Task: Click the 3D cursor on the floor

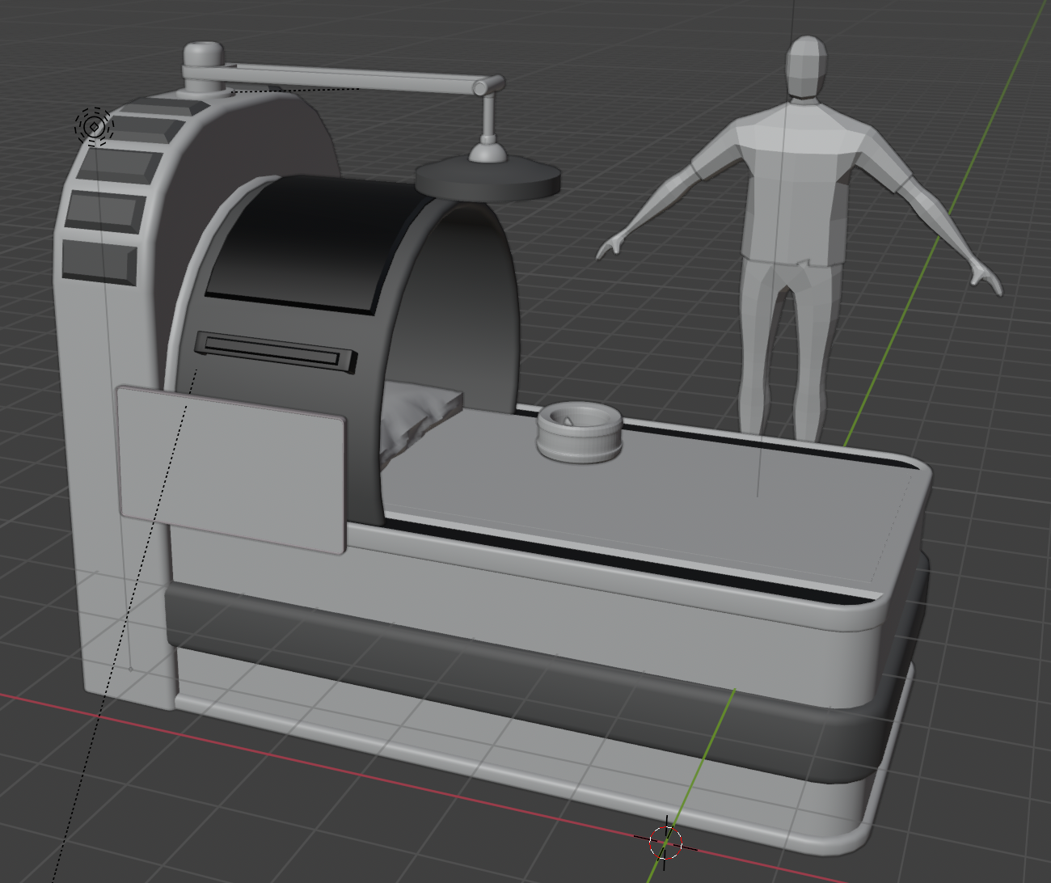Action: pos(665,843)
